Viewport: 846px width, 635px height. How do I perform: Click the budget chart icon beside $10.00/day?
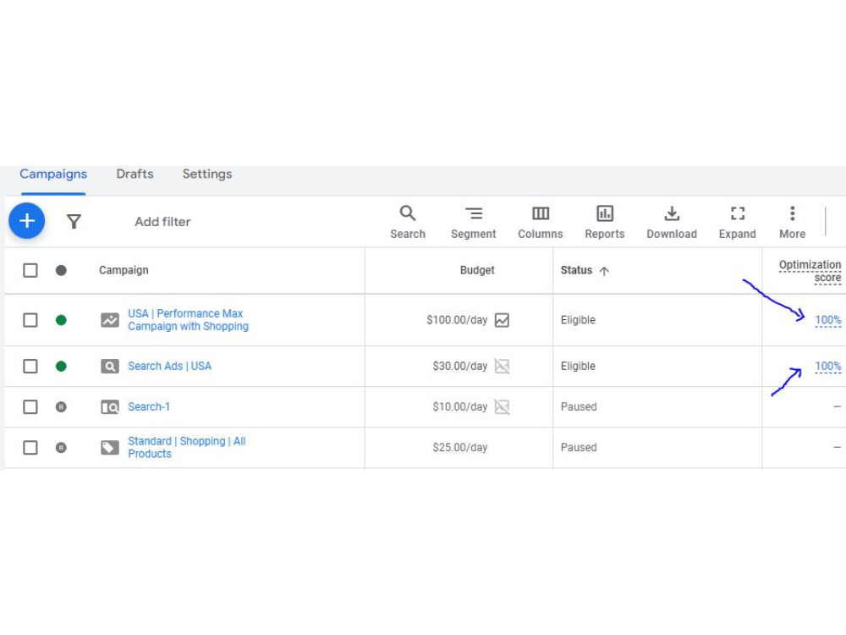502,406
